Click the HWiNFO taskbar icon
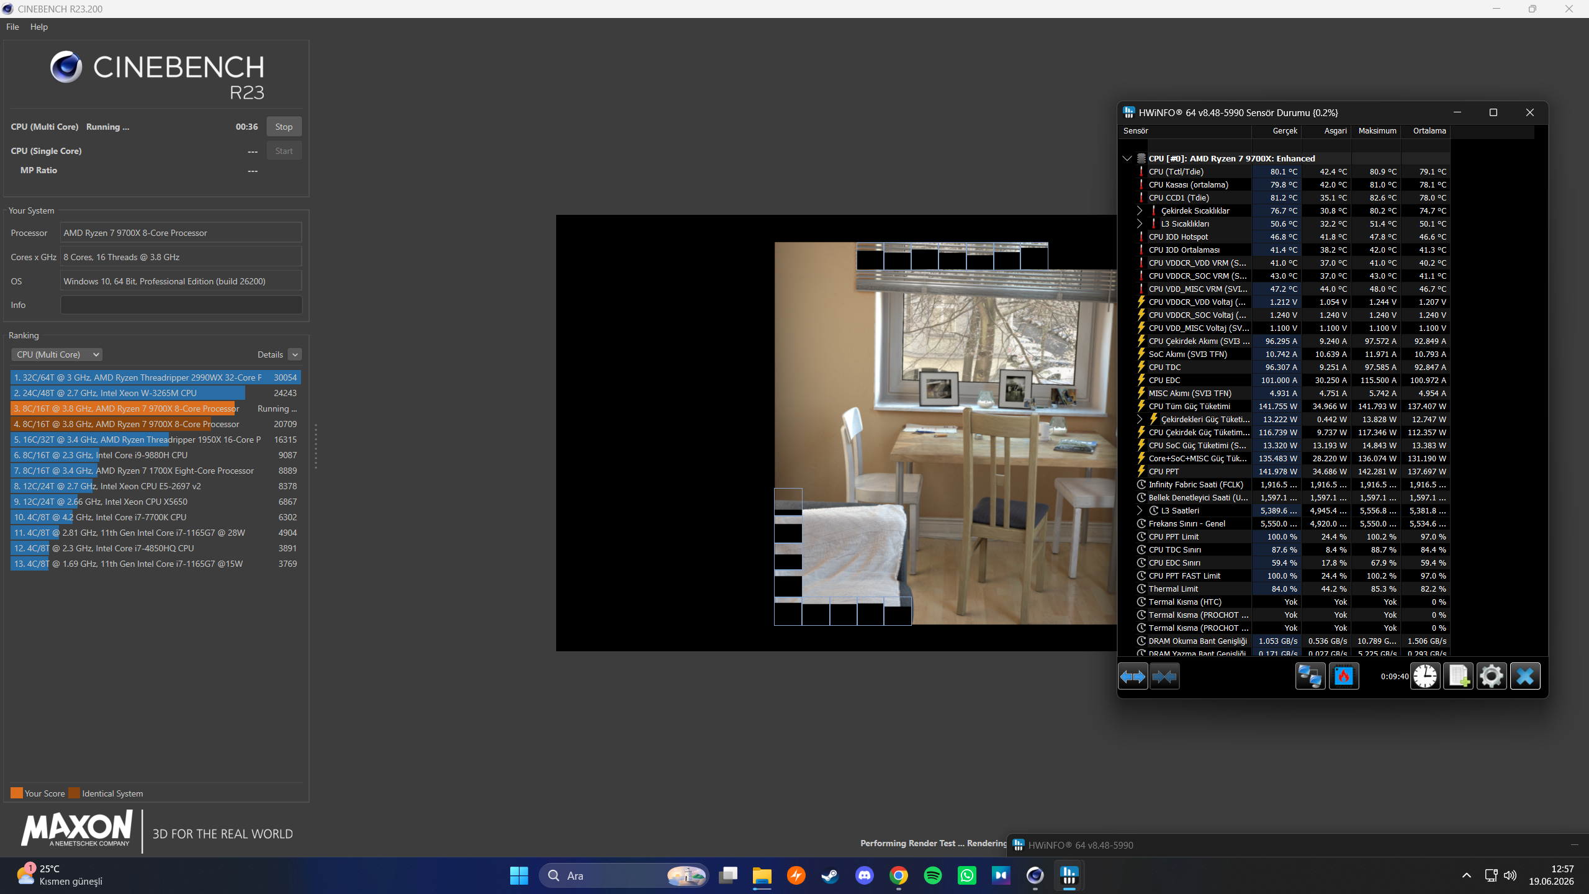1589x894 pixels. 1069,875
